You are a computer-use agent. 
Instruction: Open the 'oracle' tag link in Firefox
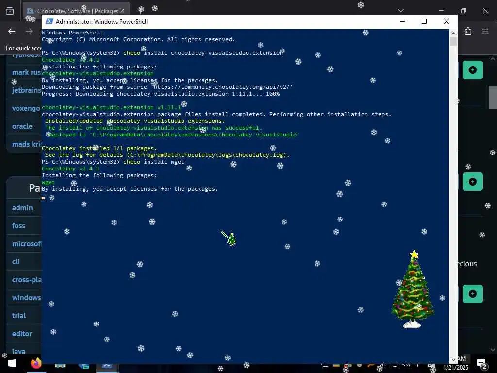pos(22,126)
